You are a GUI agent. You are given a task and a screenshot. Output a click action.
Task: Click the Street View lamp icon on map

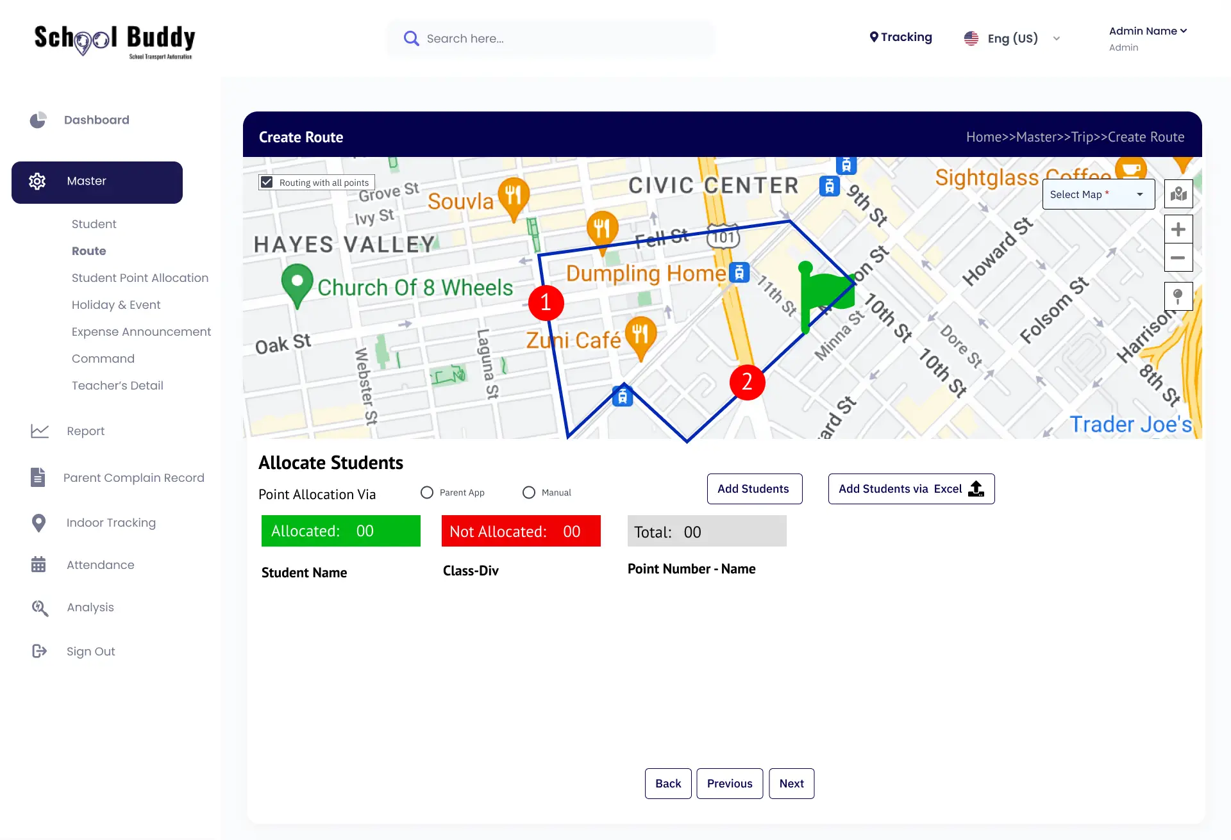1178,296
